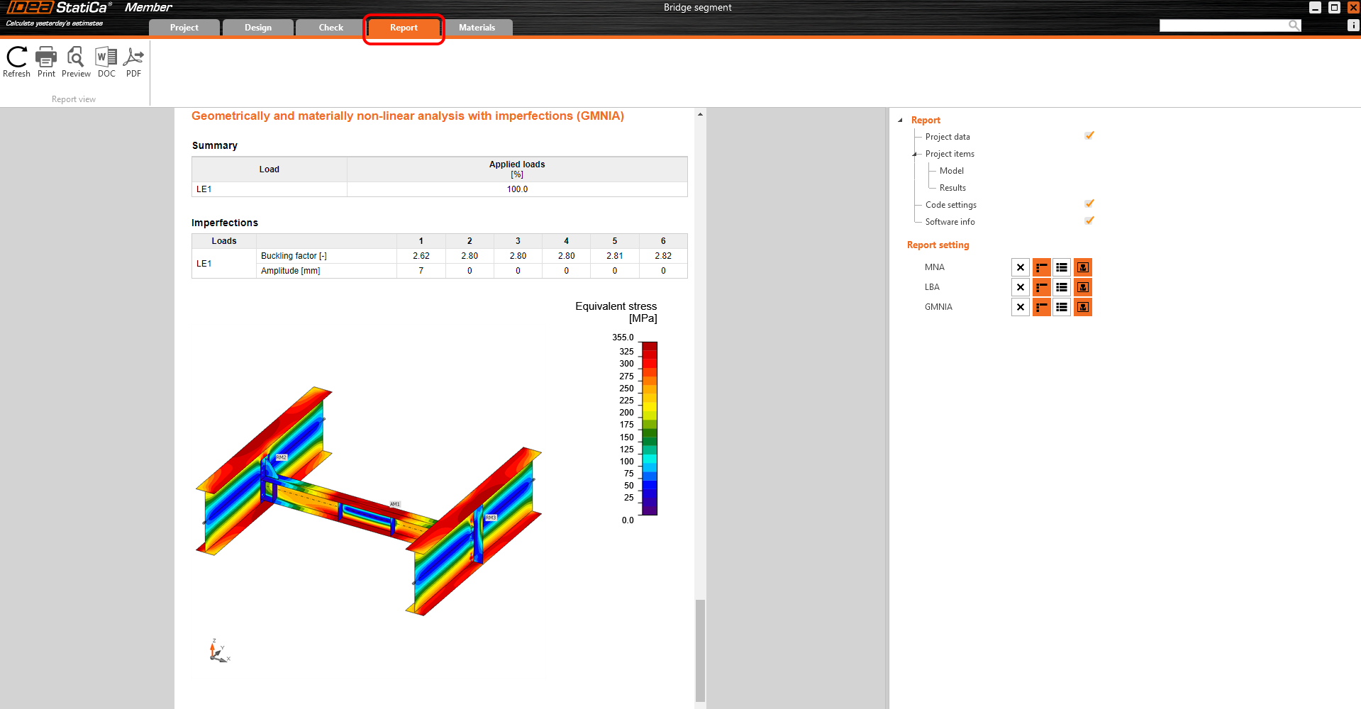Refresh the report view
Viewport: 1361px width, 709px height.
tap(16, 62)
